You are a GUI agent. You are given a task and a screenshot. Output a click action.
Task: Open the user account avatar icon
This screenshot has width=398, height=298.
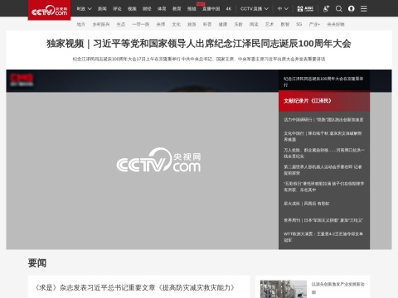pos(352,9)
